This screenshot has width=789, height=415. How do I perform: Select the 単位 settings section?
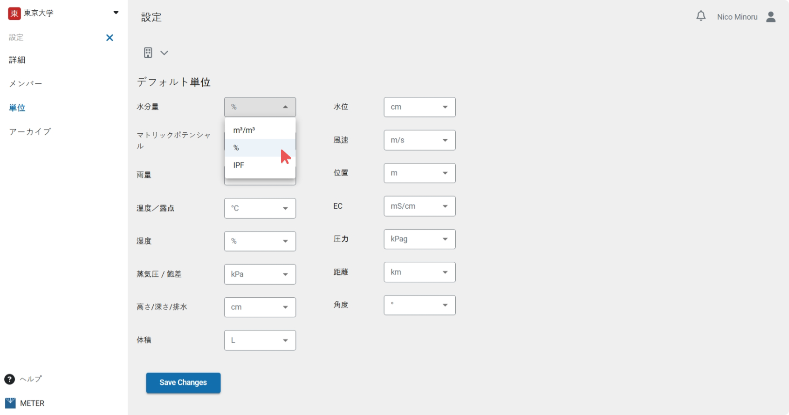coord(17,108)
